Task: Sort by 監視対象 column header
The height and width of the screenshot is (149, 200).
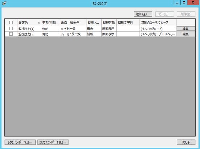Action: pos(109,22)
